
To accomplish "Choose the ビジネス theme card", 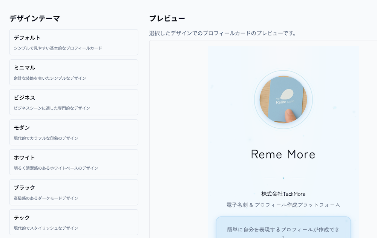I will [x=74, y=102].
